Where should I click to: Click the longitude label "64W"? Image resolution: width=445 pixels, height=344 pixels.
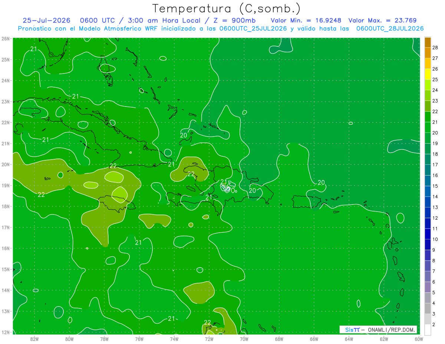coord(349,339)
